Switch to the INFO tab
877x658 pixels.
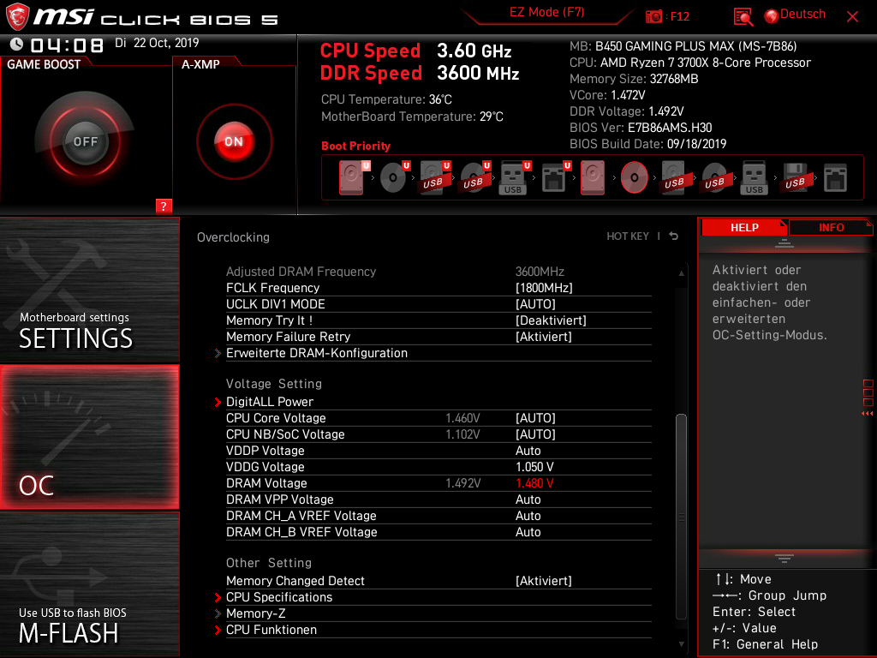tap(831, 227)
